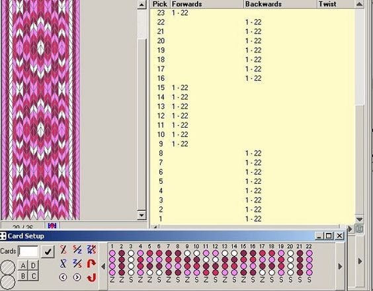
Task: Click the upper hatched color swatch circle
Action: tap(8, 268)
